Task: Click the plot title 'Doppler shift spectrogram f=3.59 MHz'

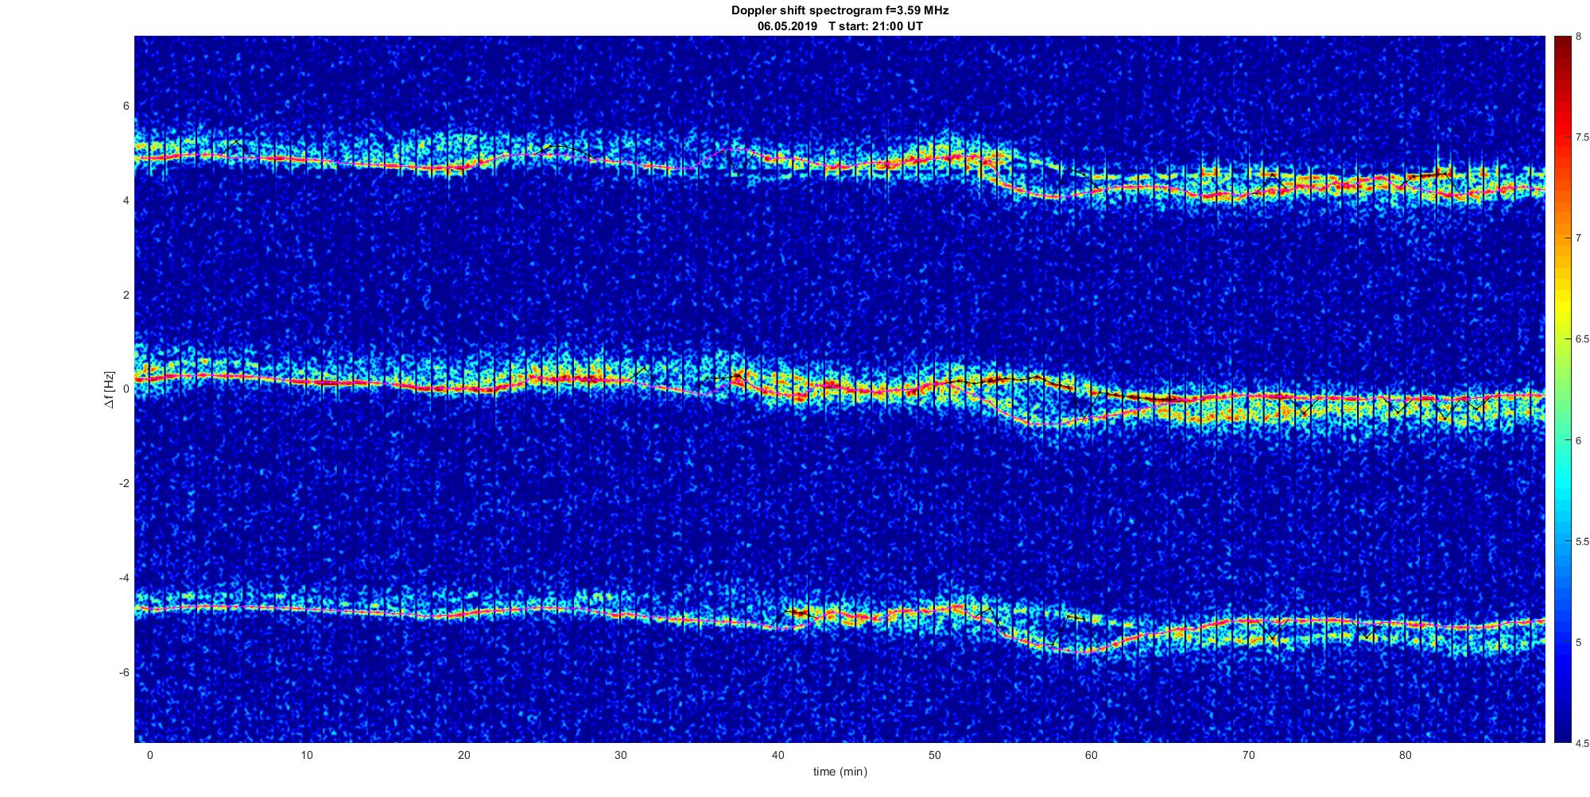Action: (840, 11)
